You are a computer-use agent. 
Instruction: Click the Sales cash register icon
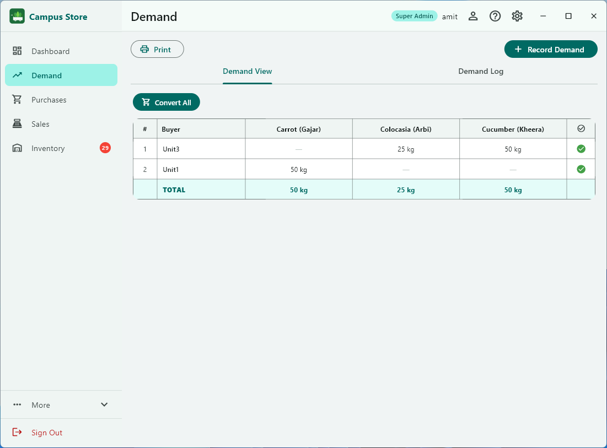[17, 124]
